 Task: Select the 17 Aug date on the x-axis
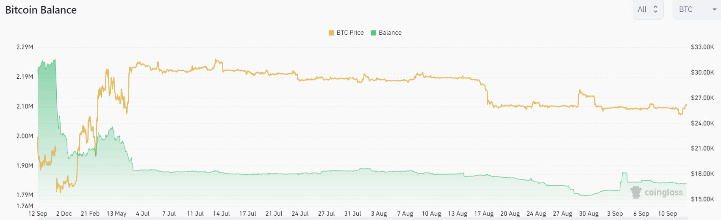click(x=484, y=214)
